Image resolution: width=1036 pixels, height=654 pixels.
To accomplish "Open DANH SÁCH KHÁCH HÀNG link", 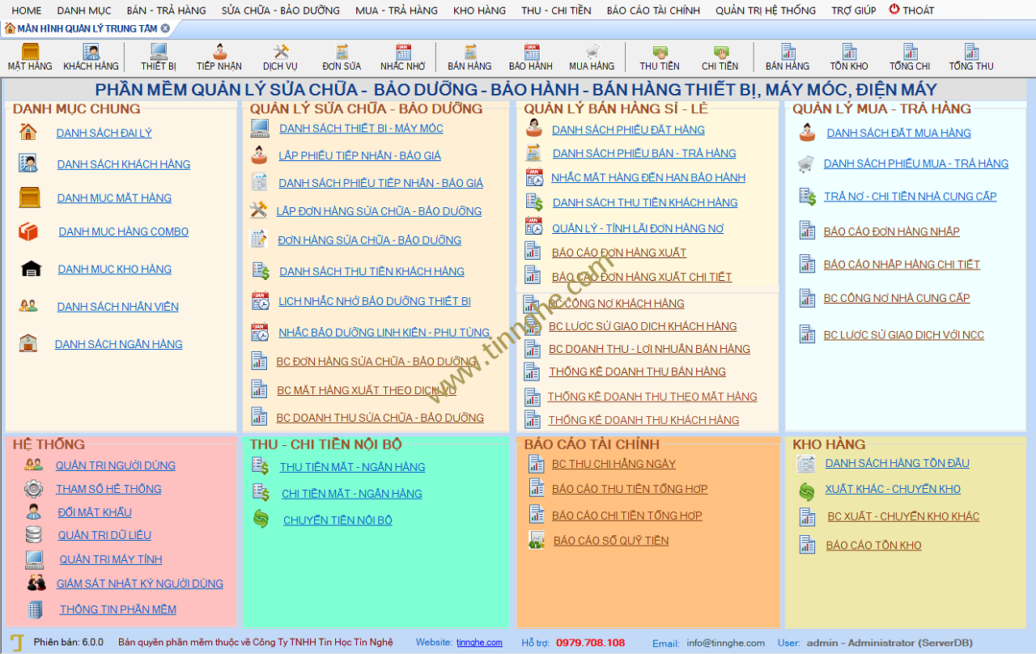I will click(x=124, y=164).
